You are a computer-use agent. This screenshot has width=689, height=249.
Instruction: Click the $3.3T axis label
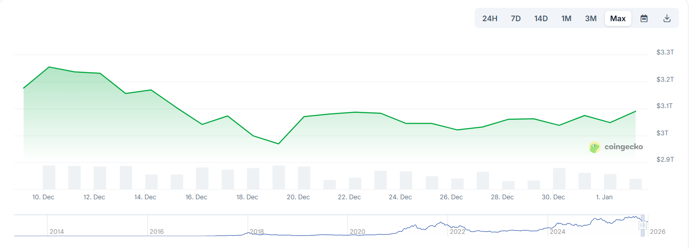click(x=664, y=53)
